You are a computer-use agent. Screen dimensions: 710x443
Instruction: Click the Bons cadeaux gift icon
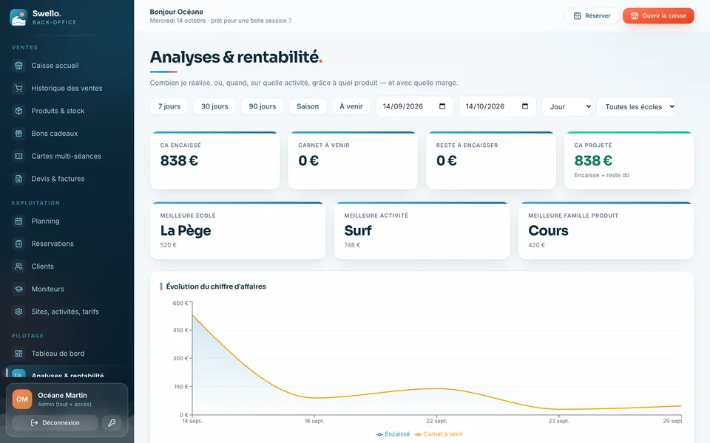(18, 134)
